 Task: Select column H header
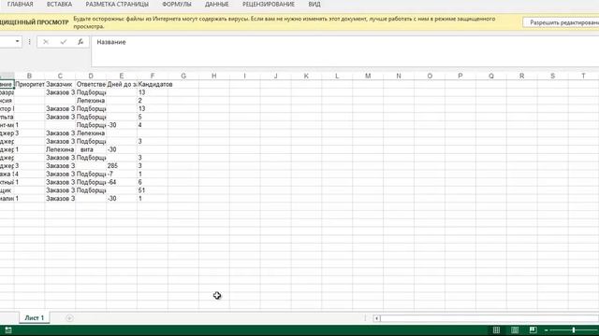pos(214,76)
